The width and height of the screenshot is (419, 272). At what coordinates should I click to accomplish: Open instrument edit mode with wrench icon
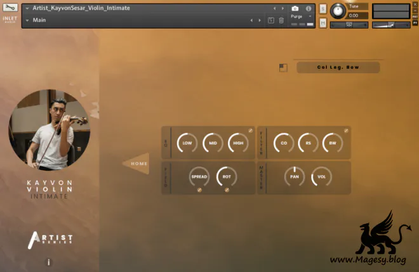[x=10, y=8]
